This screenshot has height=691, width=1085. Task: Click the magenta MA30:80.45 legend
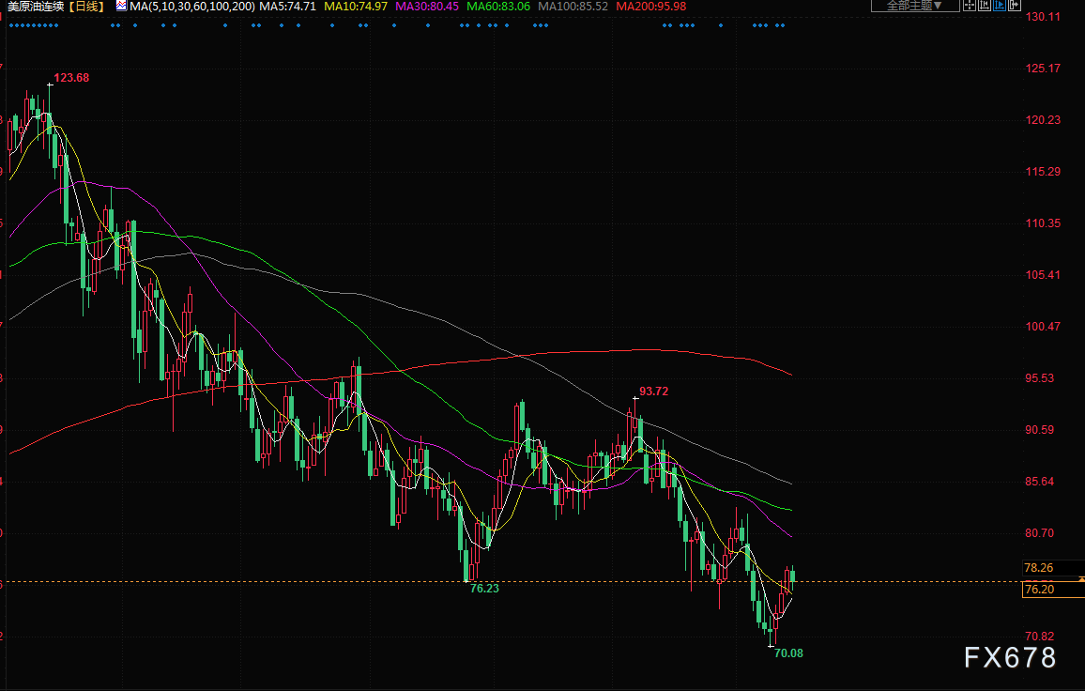(x=427, y=6)
